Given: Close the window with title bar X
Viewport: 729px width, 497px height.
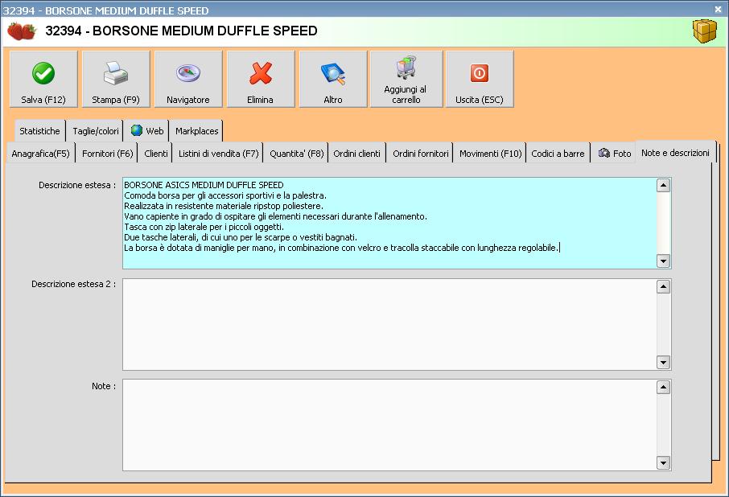Looking at the screenshot, I should [718, 9].
